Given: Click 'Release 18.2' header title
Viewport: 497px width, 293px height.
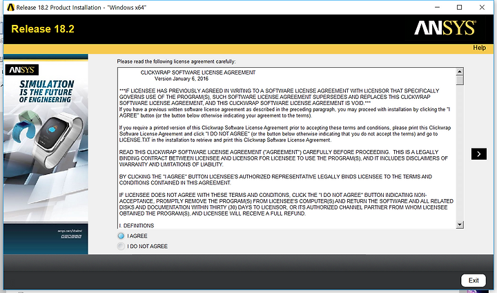Looking at the screenshot, I should [43, 29].
